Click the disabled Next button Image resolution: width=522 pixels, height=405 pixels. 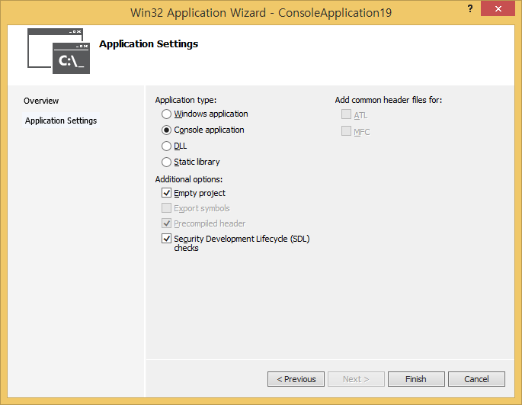click(356, 379)
